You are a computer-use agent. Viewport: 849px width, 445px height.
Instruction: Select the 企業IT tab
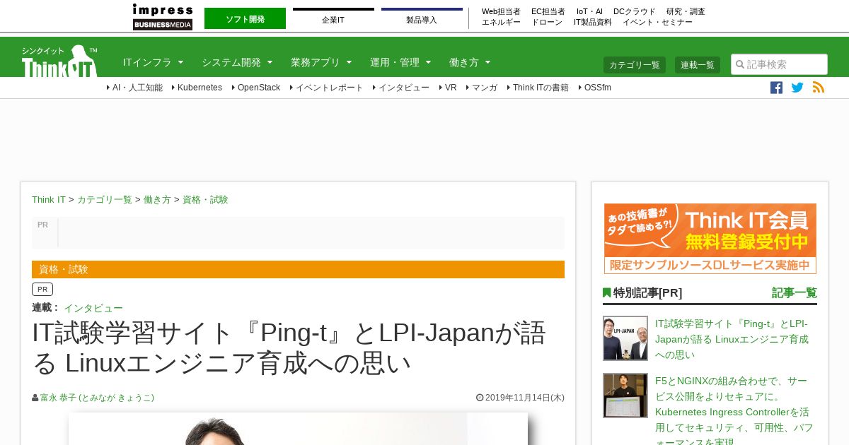pos(333,19)
